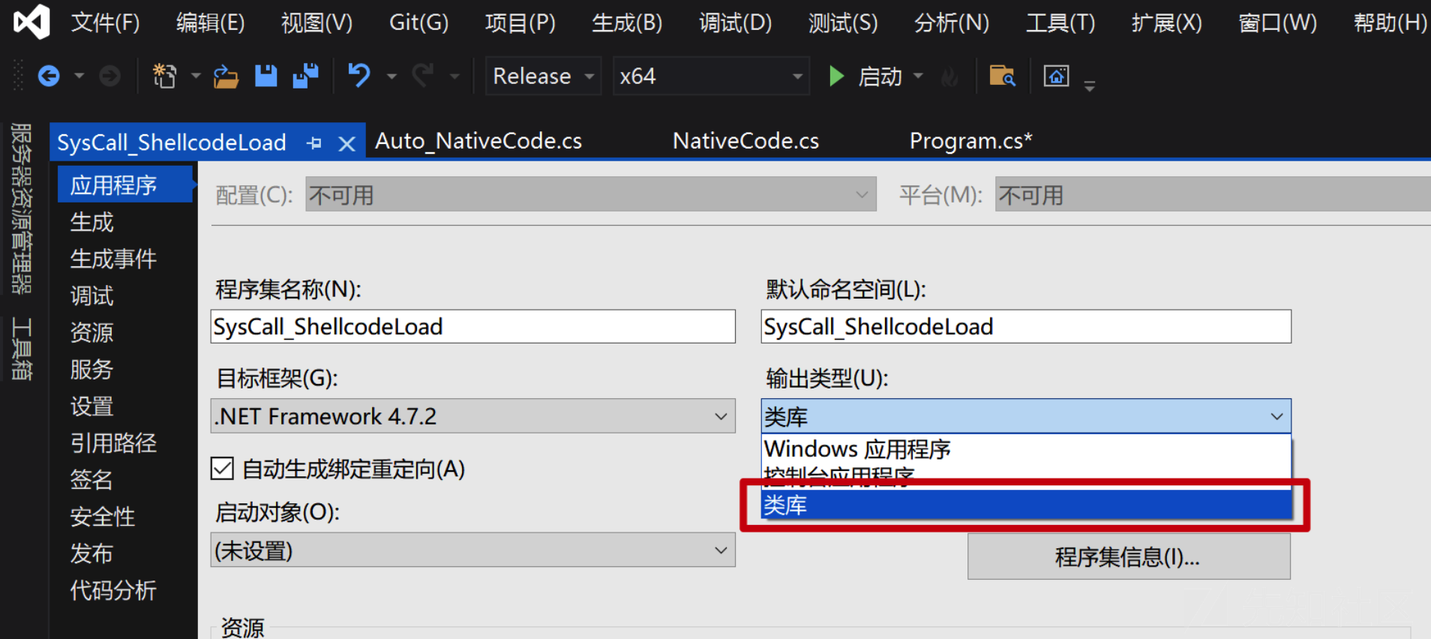Select the 代码分析 properties page
This screenshot has height=639, width=1431.
pos(113,589)
